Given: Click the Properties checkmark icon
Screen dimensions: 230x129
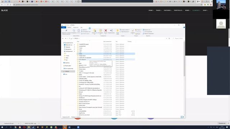Looking at the screenshot, I should click(x=133, y=30).
